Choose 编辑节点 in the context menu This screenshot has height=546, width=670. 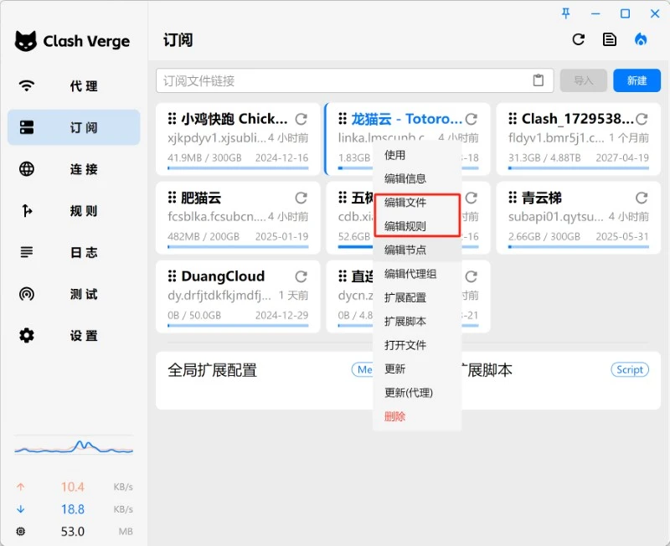(x=417, y=250)
